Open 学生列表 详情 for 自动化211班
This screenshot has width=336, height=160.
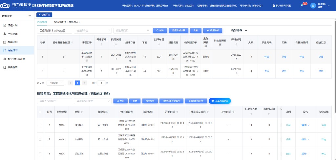(x=266, y=57)
